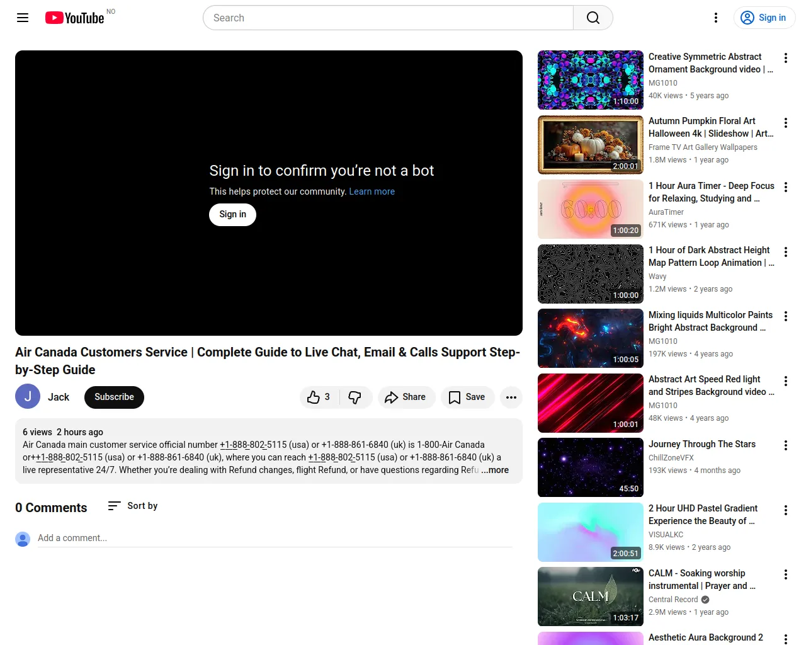Visit Frame TV Art Gallery Wallpapers channel
This screenshot has height=645, width=806.
coord(703,147)
